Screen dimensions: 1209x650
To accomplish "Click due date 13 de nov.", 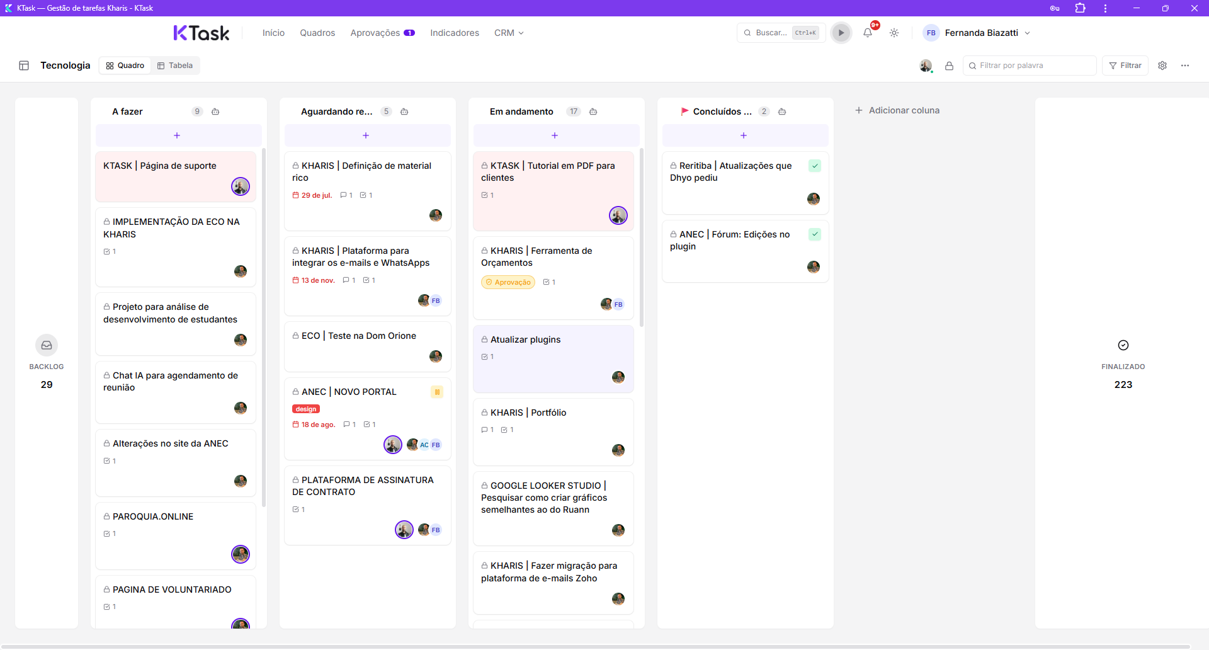I will pos(314,280).
